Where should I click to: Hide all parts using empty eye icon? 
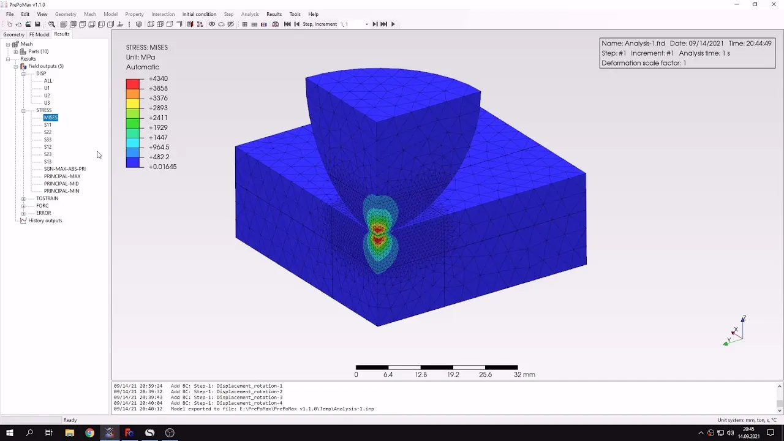221,24
